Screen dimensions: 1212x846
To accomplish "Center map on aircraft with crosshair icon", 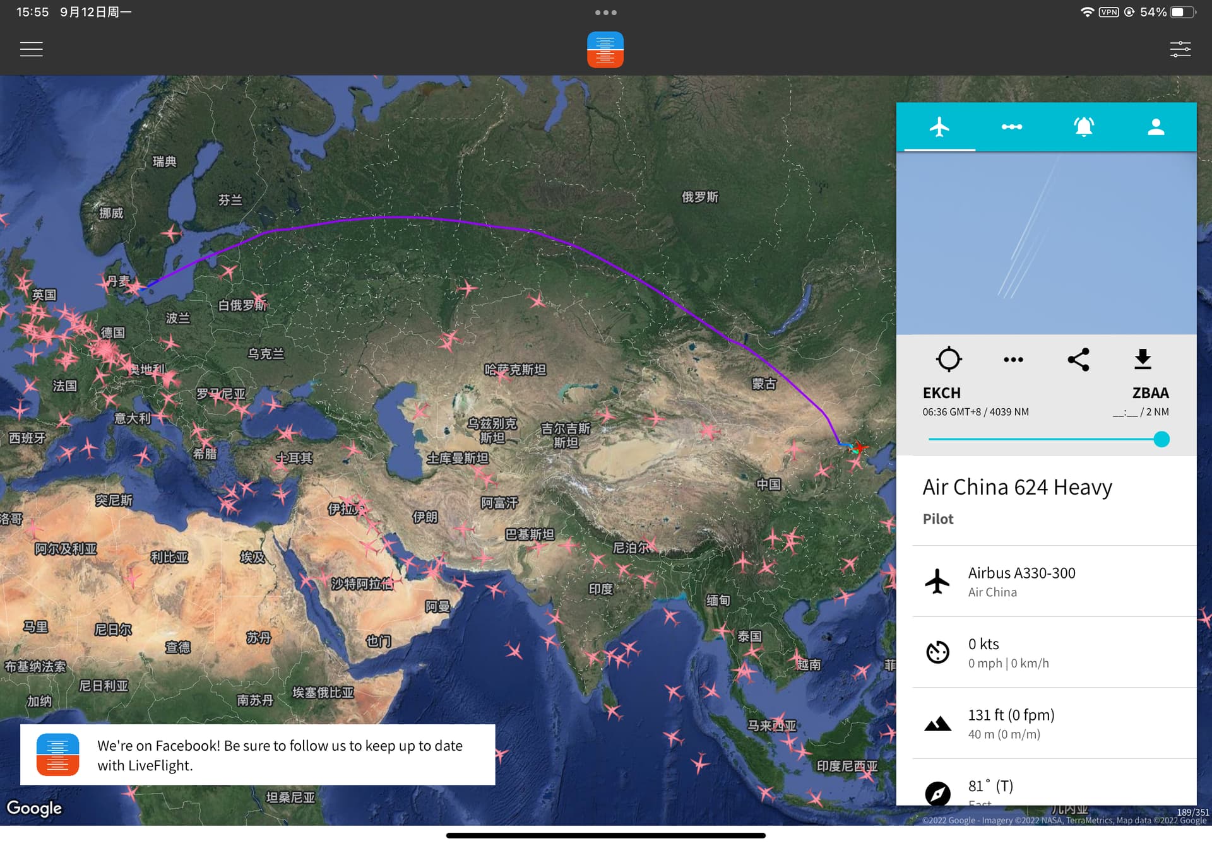I will pyautogui.click(x=948, y=359).
